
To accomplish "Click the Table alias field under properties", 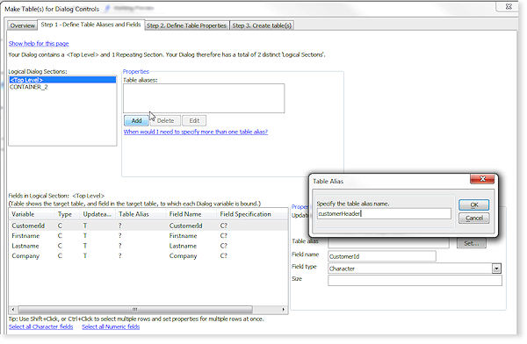I will pos(388,243).
